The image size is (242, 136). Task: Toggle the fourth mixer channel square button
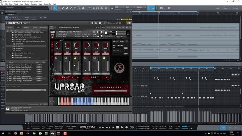click(x=85, y=58)
